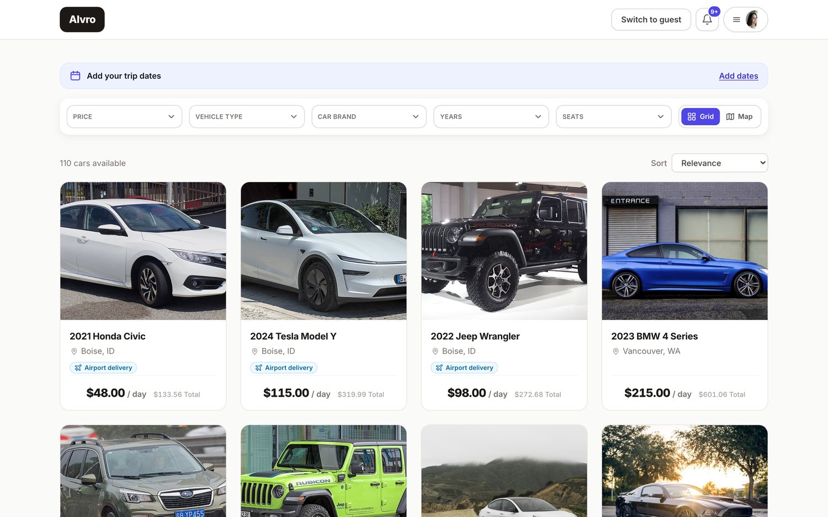The width and height of the screenshot is (828, 517).
Task: Click the $215.00 / day price
Action: pos(658,393)
